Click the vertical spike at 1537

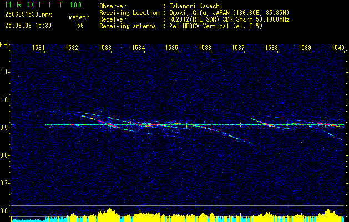point(240,124)
